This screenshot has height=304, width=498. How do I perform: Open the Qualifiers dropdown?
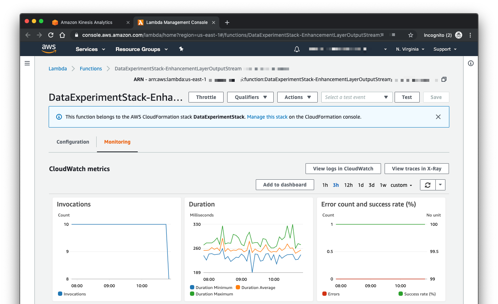(250, 97)
